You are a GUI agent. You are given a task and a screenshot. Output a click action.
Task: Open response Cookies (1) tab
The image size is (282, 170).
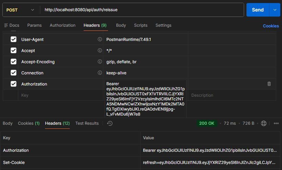(29, 123)
